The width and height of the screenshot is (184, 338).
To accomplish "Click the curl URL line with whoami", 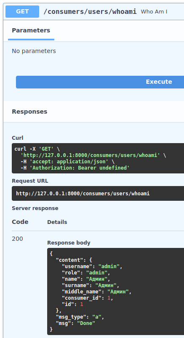I will pos(93,155).
